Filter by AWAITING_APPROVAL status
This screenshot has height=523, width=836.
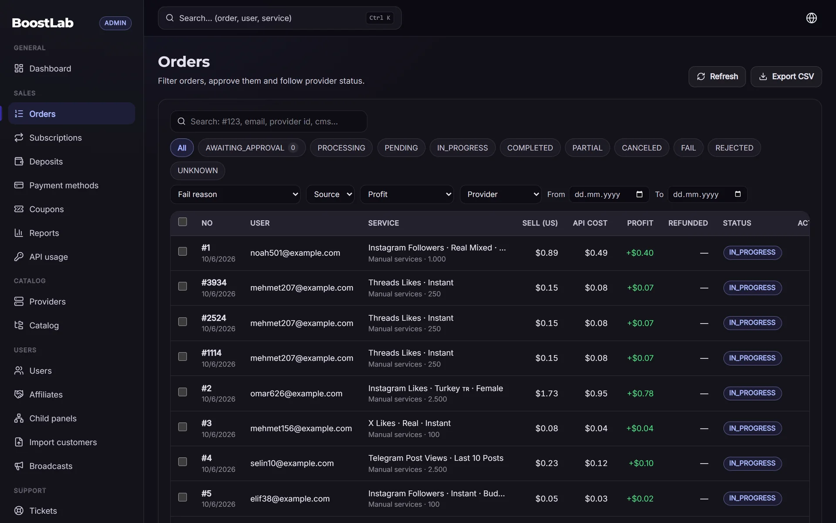tap(252, 148)
